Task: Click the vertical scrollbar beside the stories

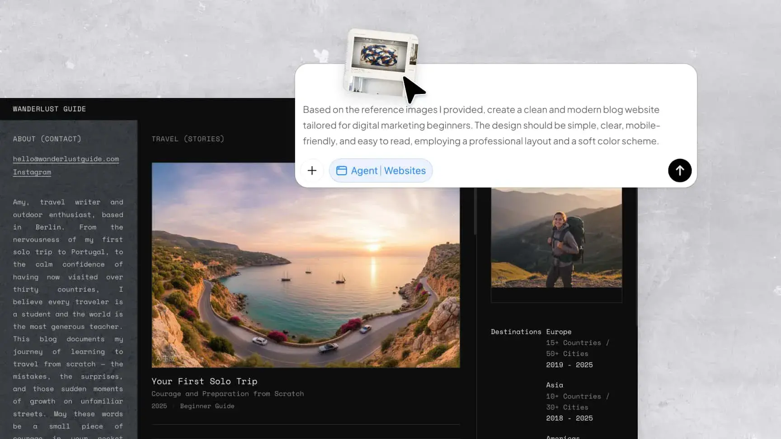Action: click(475, 211)
